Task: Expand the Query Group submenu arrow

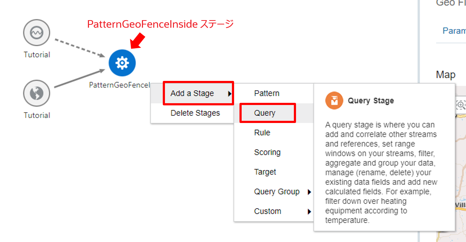Action: [x=309, y=192]
